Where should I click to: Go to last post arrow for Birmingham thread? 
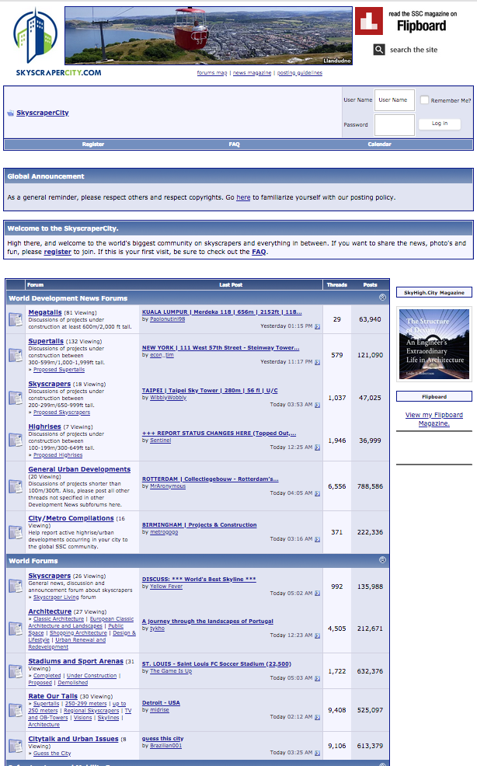point(317,539)
